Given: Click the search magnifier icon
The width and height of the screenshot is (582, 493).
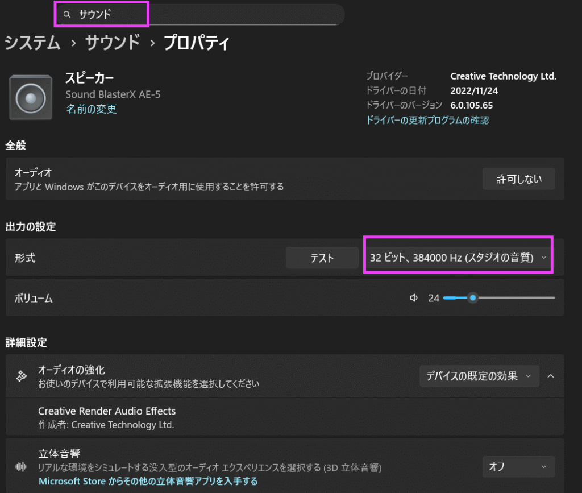Looking at the screenshot, I should coord(67,14).
